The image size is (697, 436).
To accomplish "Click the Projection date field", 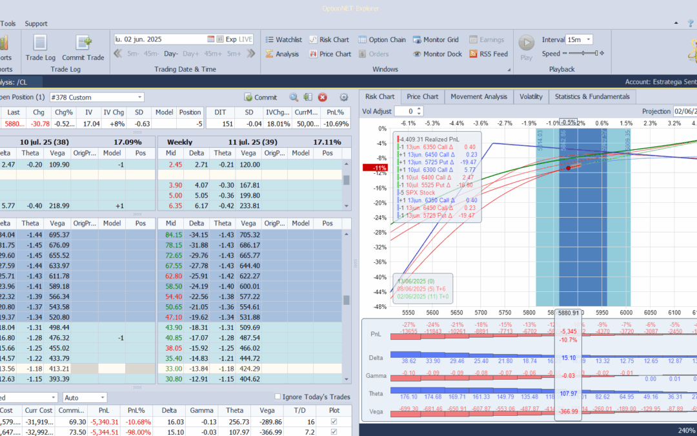I will point(685,111).
